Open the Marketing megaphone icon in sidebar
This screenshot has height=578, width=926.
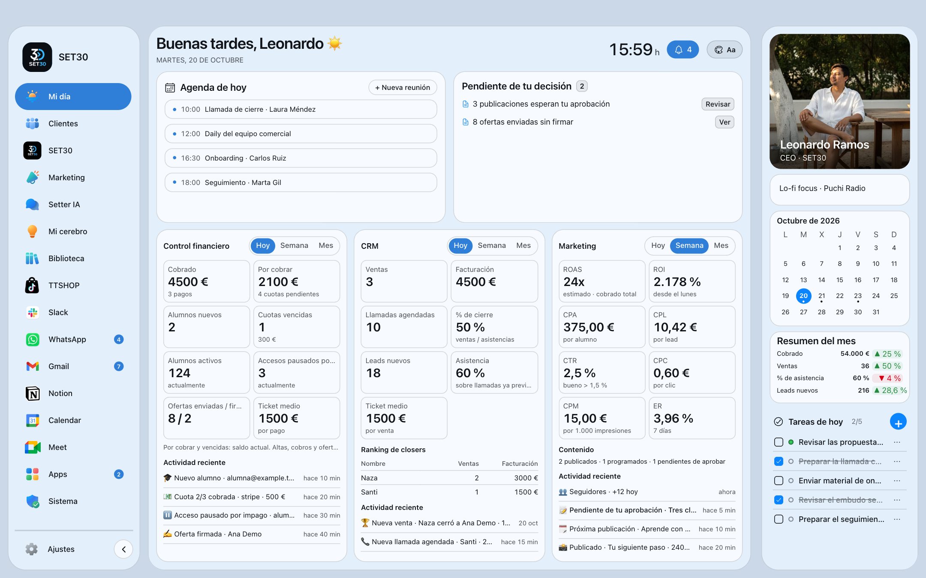point(32,177)
